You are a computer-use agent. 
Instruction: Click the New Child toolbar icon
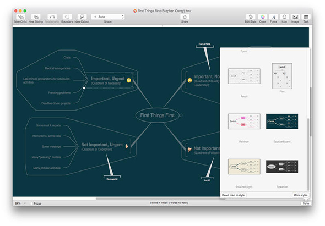pos(20,17)
